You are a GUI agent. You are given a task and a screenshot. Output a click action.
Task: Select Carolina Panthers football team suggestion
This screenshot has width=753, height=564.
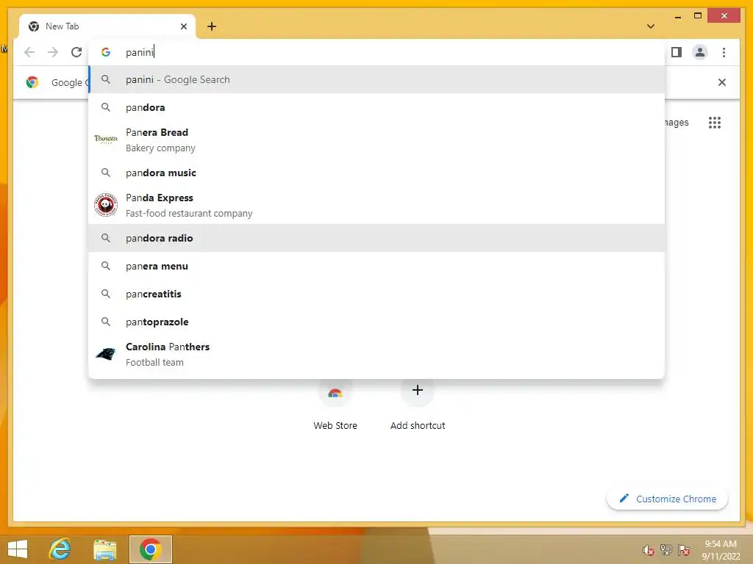tap(377, 355)
